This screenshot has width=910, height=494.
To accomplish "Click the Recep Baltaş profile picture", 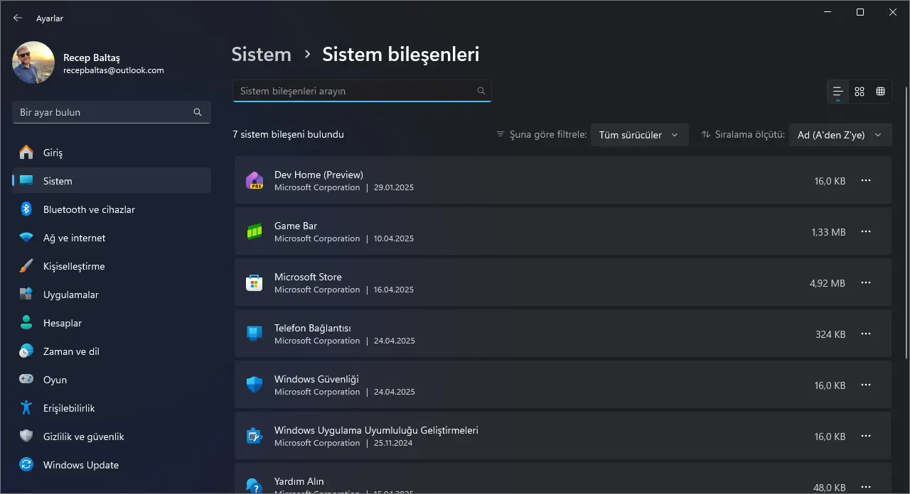I will [x=33, y=62].
